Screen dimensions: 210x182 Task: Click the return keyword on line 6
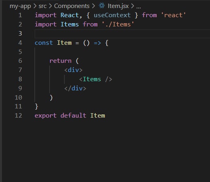pyautogui.click(x=61, y=61)
